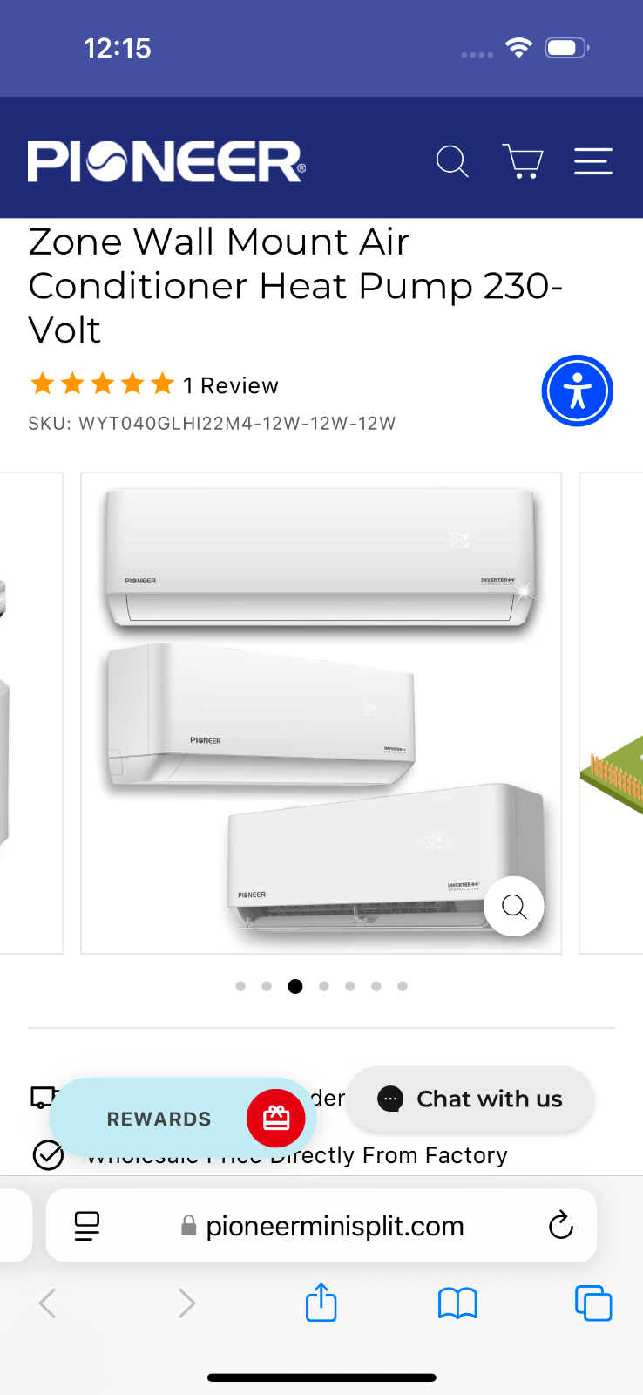Open the hamburger navigation menu
This screenshot has width=643, height=1395.
tap(593, 161)
